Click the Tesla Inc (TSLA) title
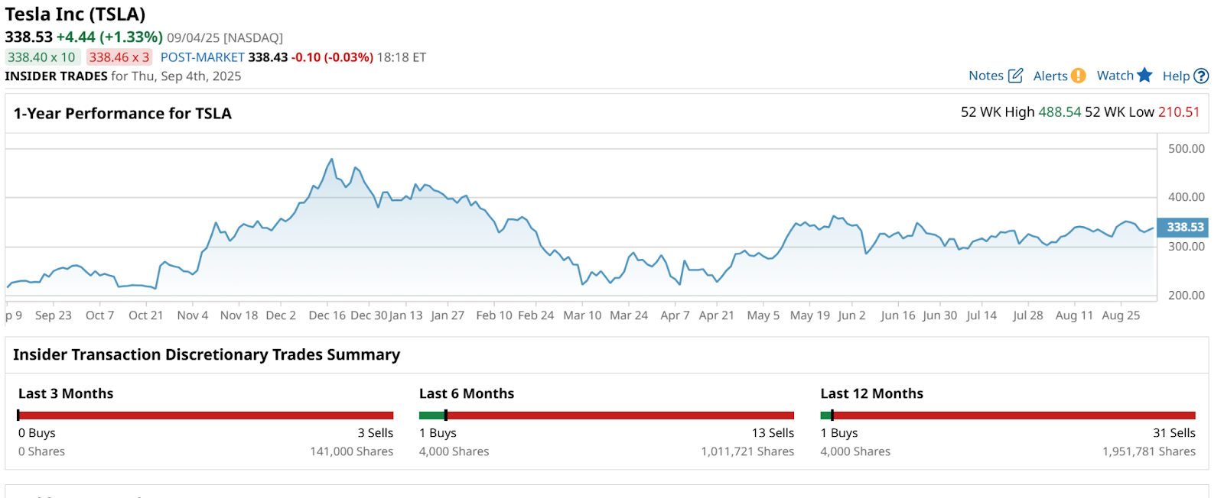1224x498 pixels. tap(75, 15)
